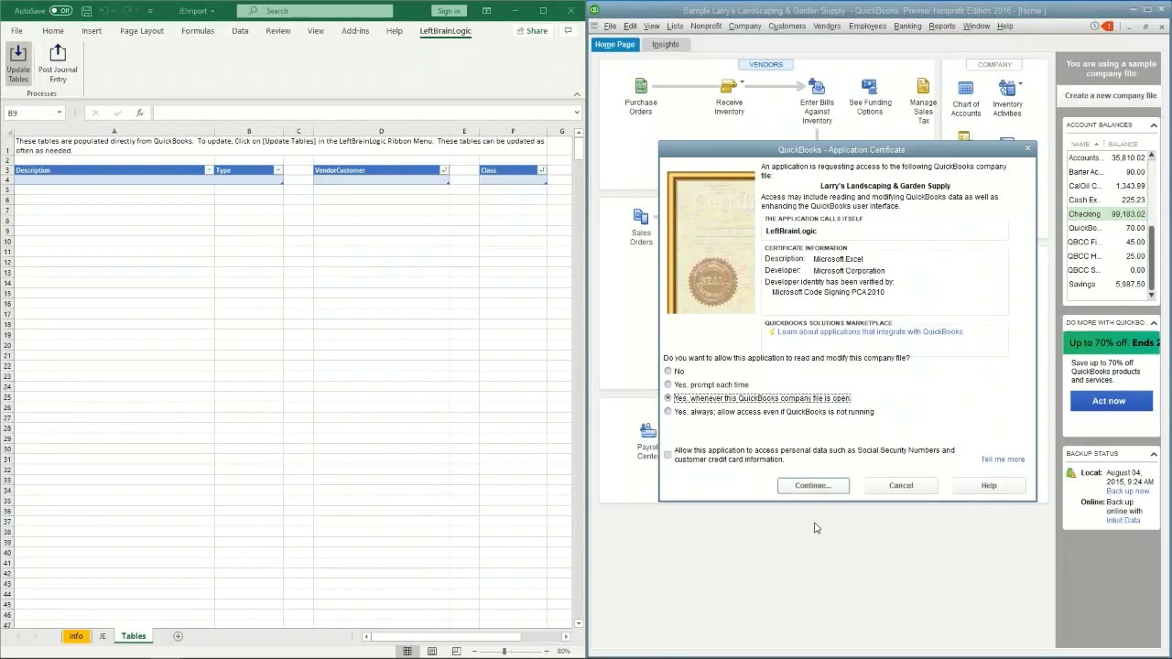Switch to Normal view icon in Excel status bar
1172x659 pixels.
(407, 651)
